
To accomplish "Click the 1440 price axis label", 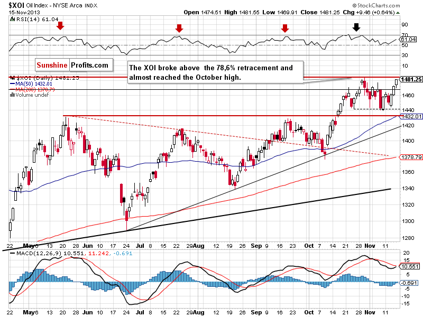I will tap(407, 110).
